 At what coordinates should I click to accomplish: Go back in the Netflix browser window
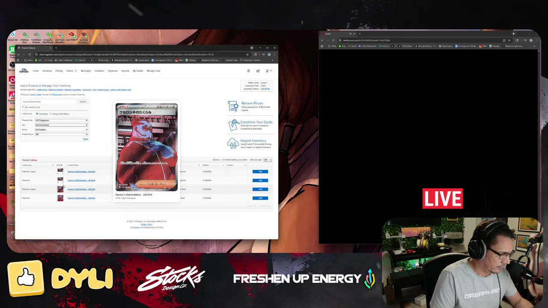point(322,40)
